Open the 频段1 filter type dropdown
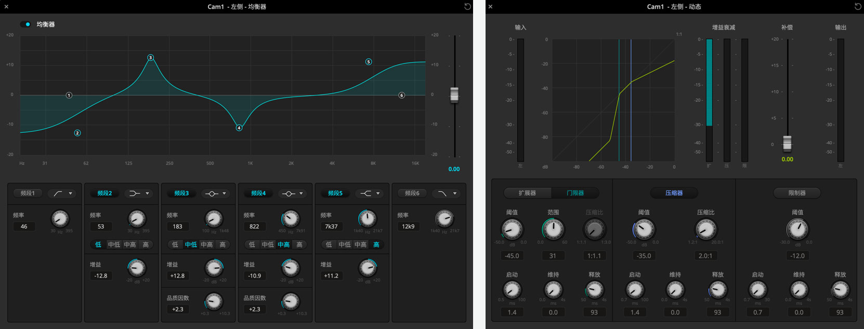 pyautogui.click(x=62, y=194)
